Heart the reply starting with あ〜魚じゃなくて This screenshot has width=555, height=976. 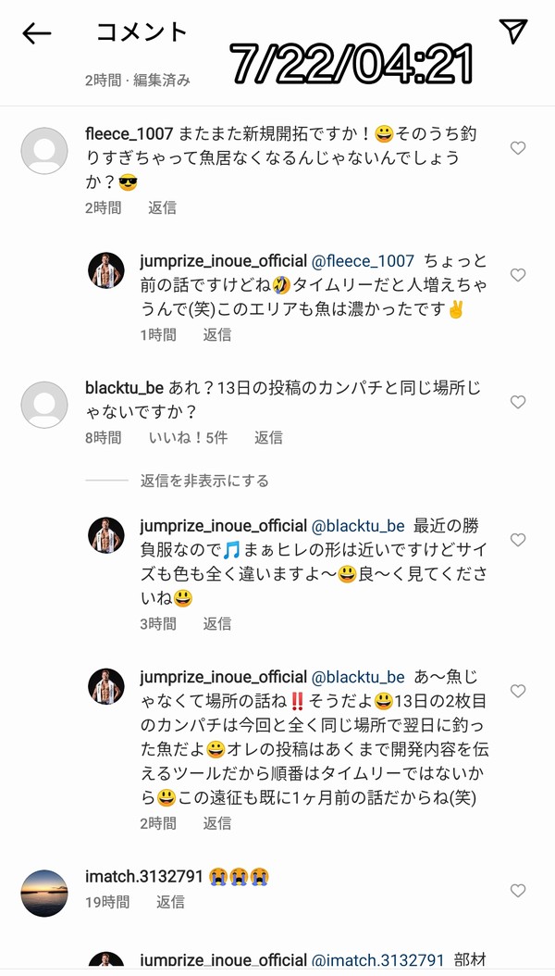coord(518,691)
